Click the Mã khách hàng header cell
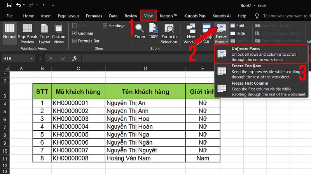The width and height of the screenshot is (311, 174). click(78, 91)
